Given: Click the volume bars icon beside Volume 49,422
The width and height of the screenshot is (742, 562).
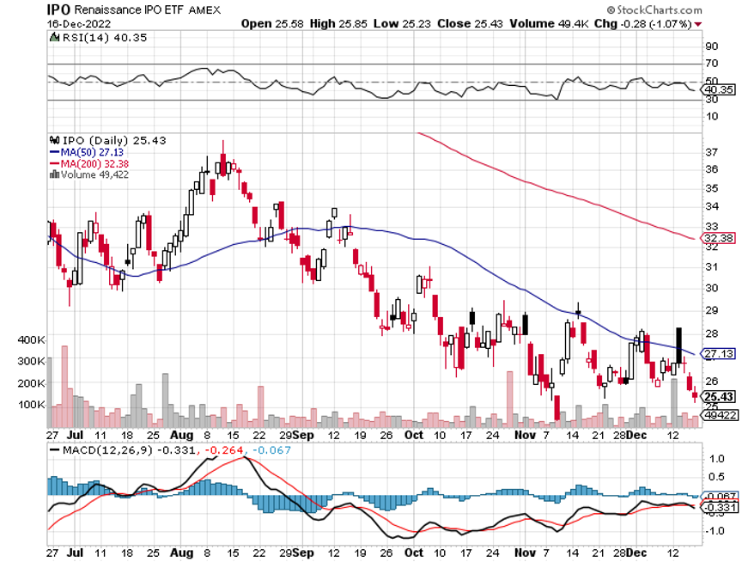Looking at the screenshot, I should pyautogui.click(x=54, y=174).
